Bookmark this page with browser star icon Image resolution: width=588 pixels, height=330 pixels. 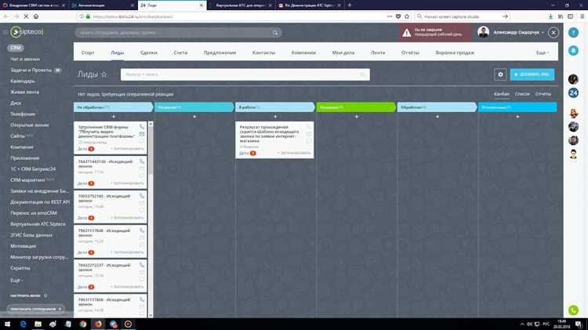pos(407,16)
